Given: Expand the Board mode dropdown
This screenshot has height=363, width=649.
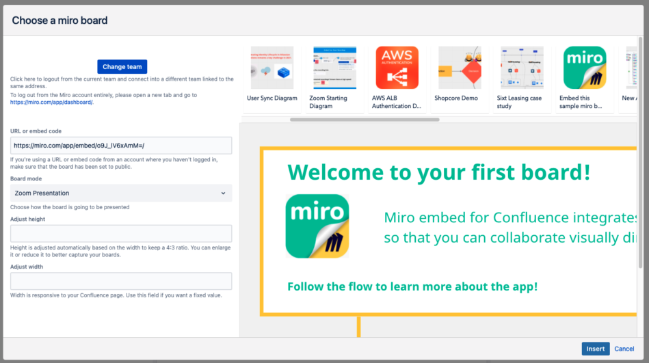Looking at the screenshot, I should (x=121, y=193).
